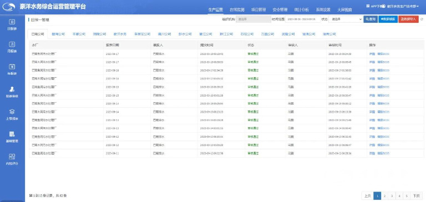
Task: Switch to the 綦江公司 tab
Action: tap(206, 34)
